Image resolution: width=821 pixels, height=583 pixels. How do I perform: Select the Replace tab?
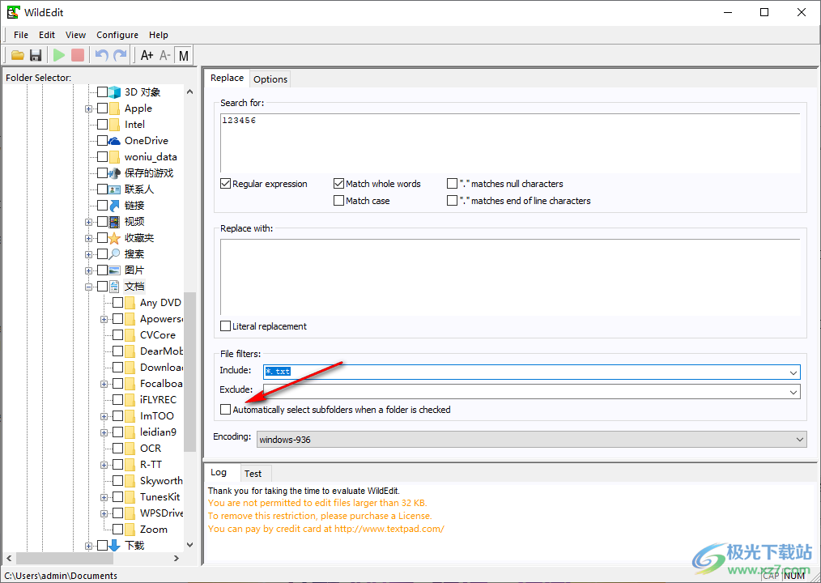(x=227, y=78)
